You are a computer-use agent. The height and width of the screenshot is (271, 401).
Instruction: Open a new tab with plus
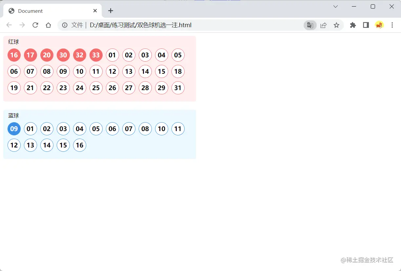(111, 11)
